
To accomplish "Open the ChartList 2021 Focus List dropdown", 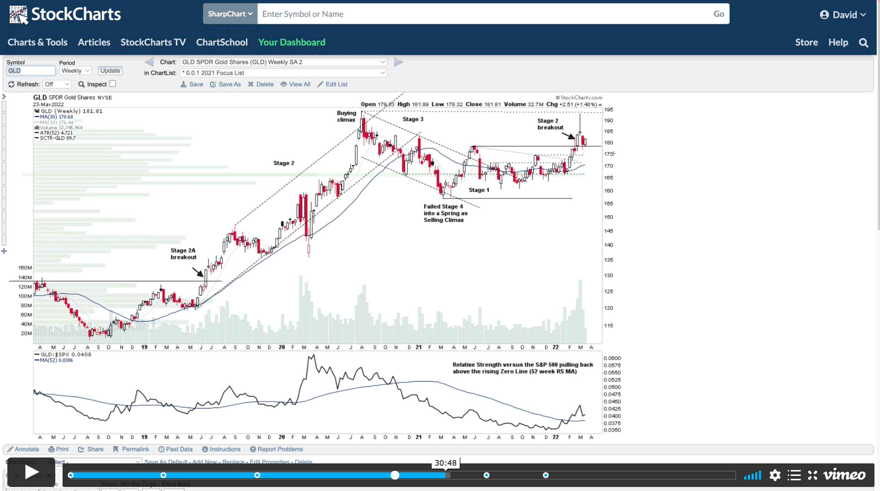I will [x=283, y=73].
